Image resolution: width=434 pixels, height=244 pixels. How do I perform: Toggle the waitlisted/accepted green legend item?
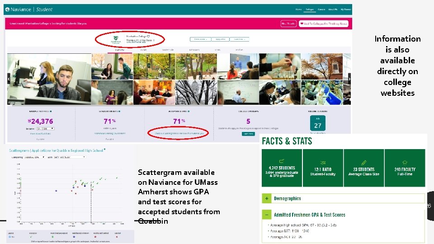(52, 237)
